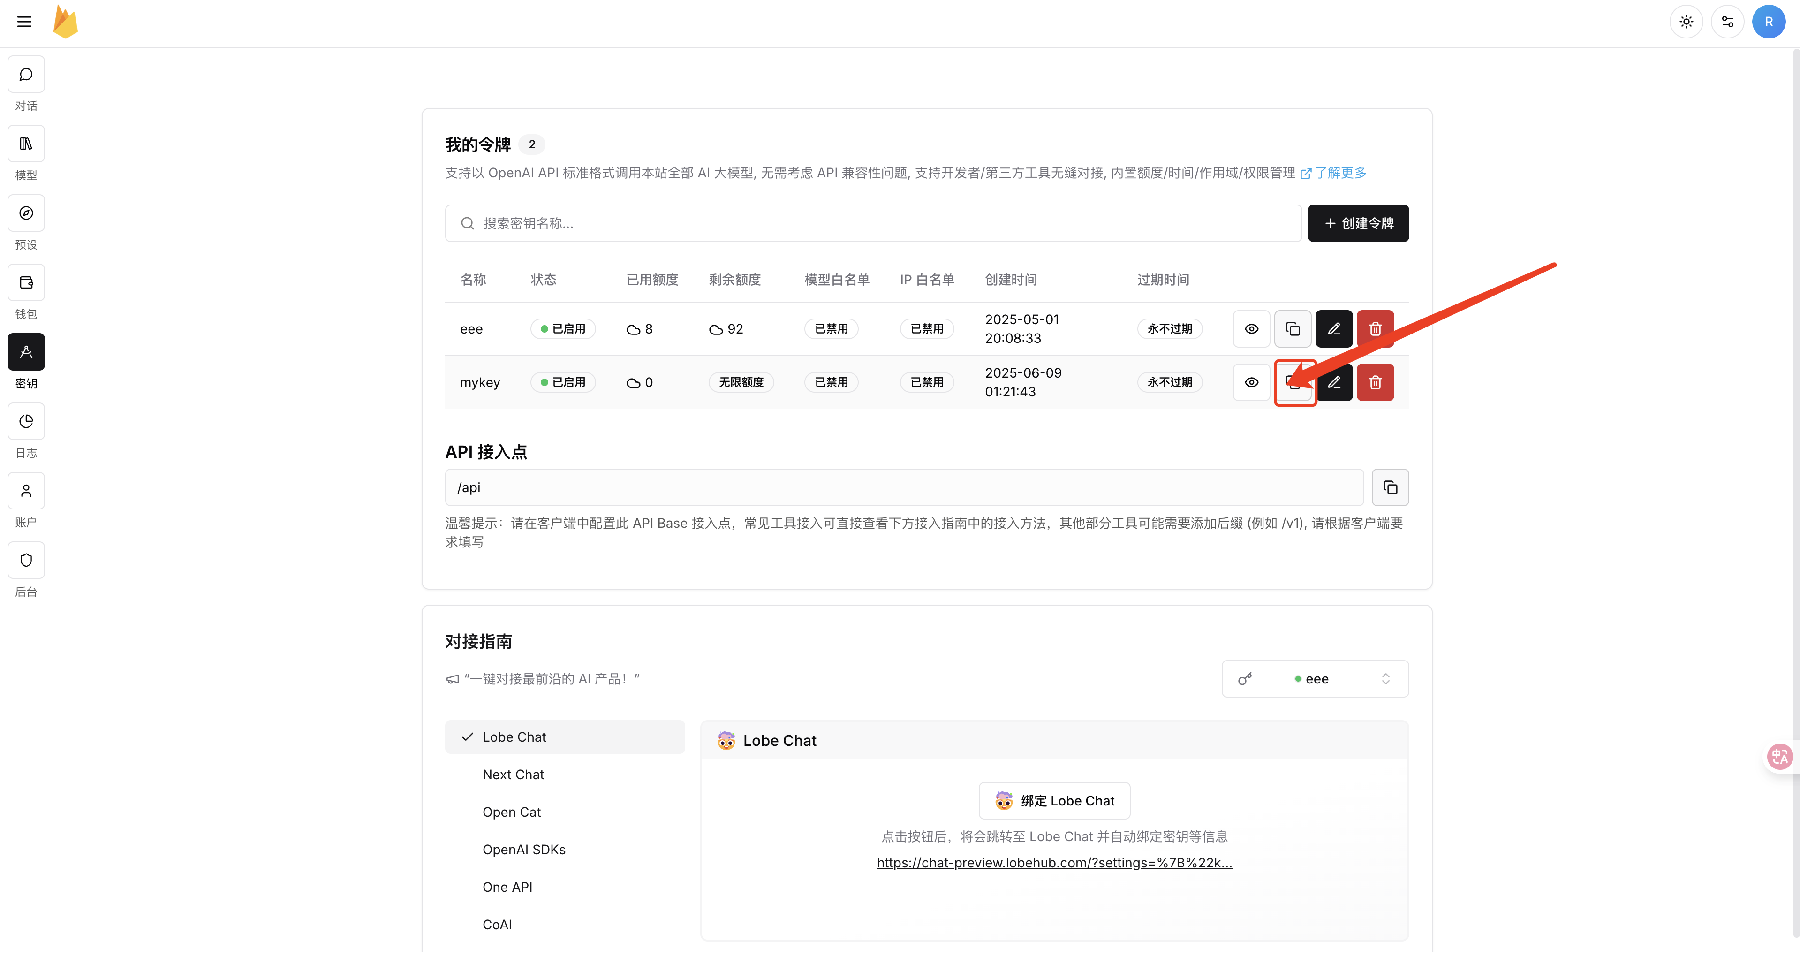This screenshot has height=972, width=1800.
Task: Open the 日志 logs sidebar icon
Action: pyautogui.click(x=26, y=421)
